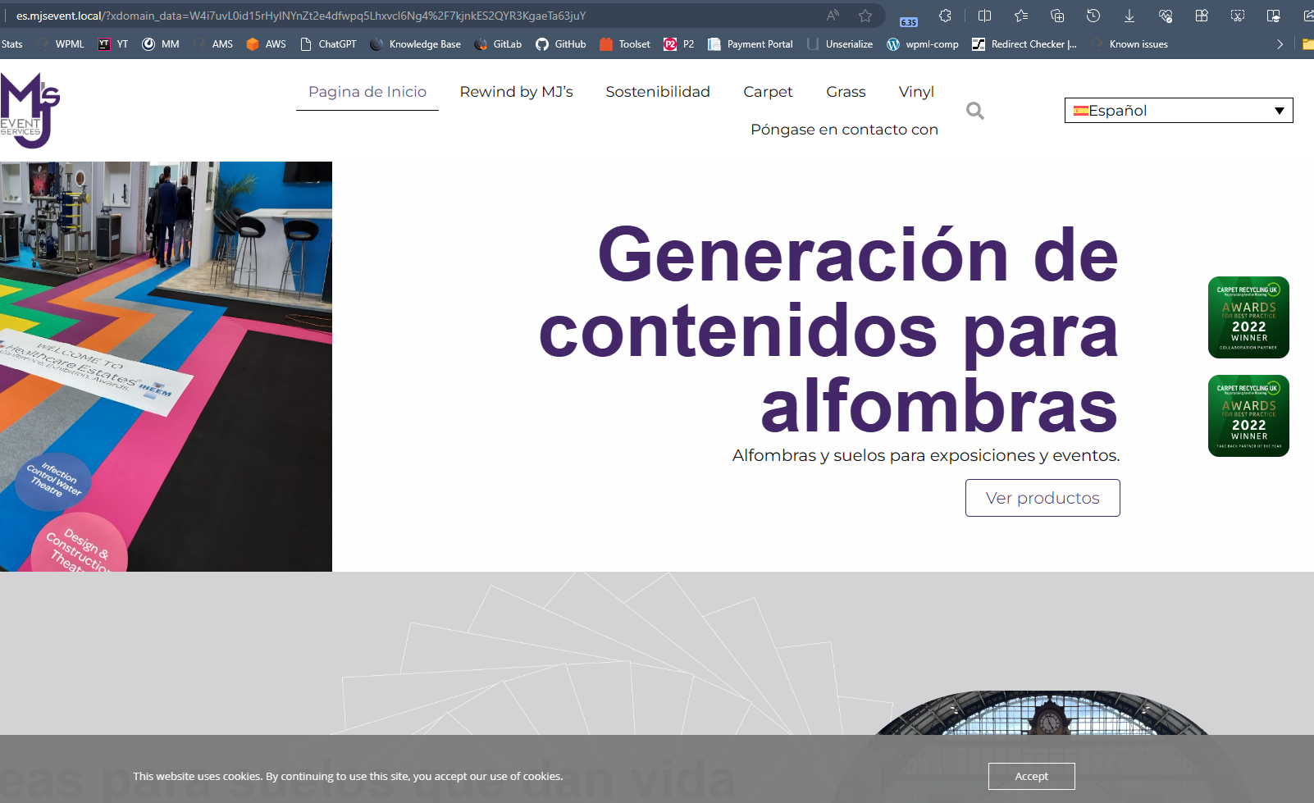
Task: Open Known issues bookmark
Action: pyautogui.click(x=1129, y=44)
